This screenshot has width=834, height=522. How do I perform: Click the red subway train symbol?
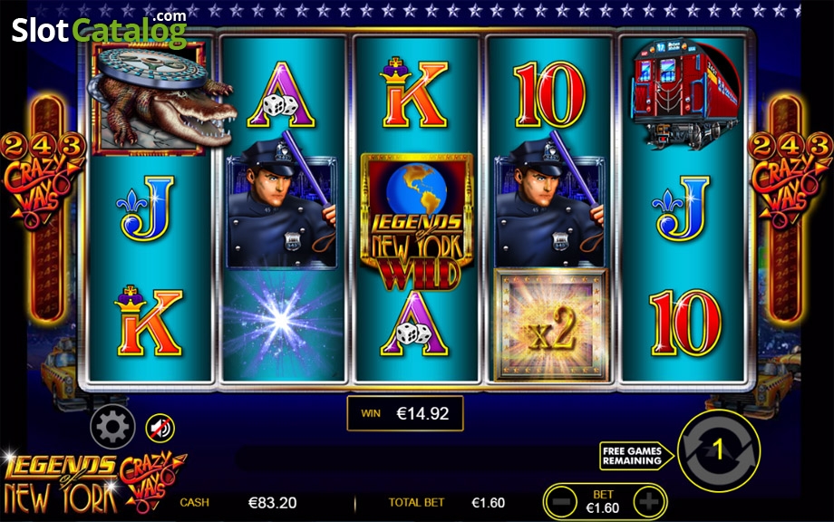(684, 93)
